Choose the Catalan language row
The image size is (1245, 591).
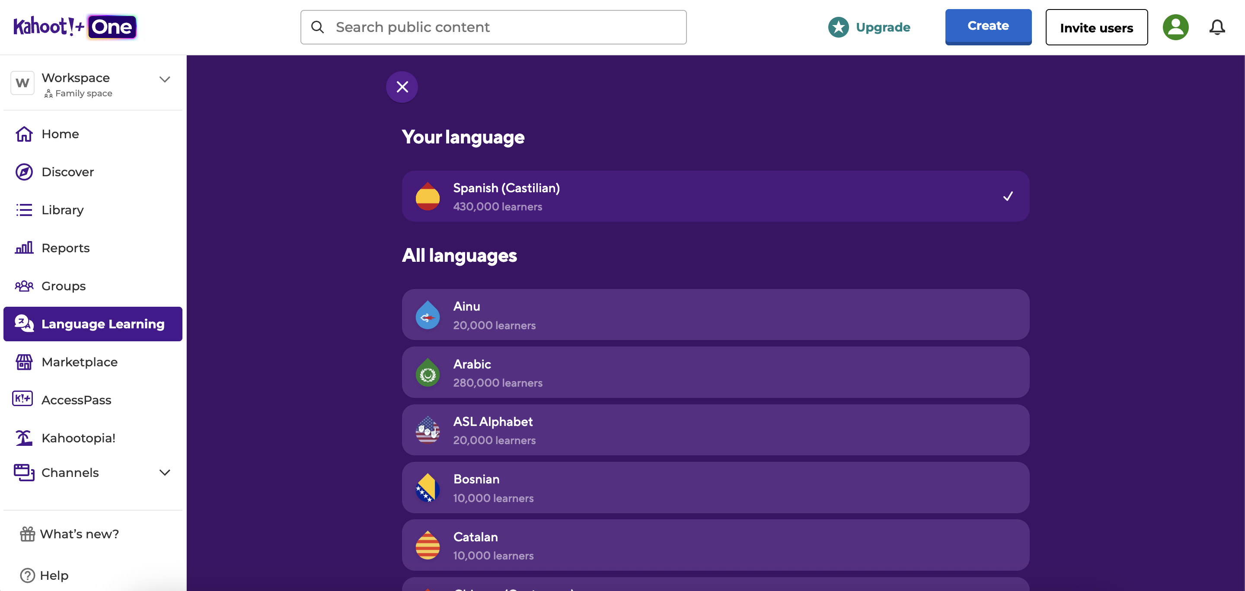pyautogui.click(x=715, y=545)
